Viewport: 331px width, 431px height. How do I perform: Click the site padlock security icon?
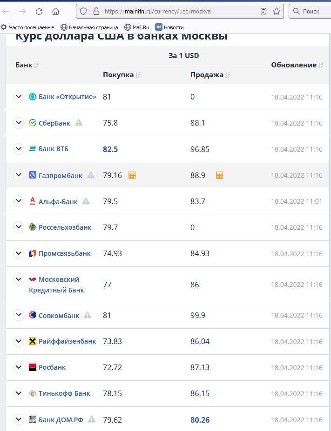pyautogui.click(x=96, y=11)
